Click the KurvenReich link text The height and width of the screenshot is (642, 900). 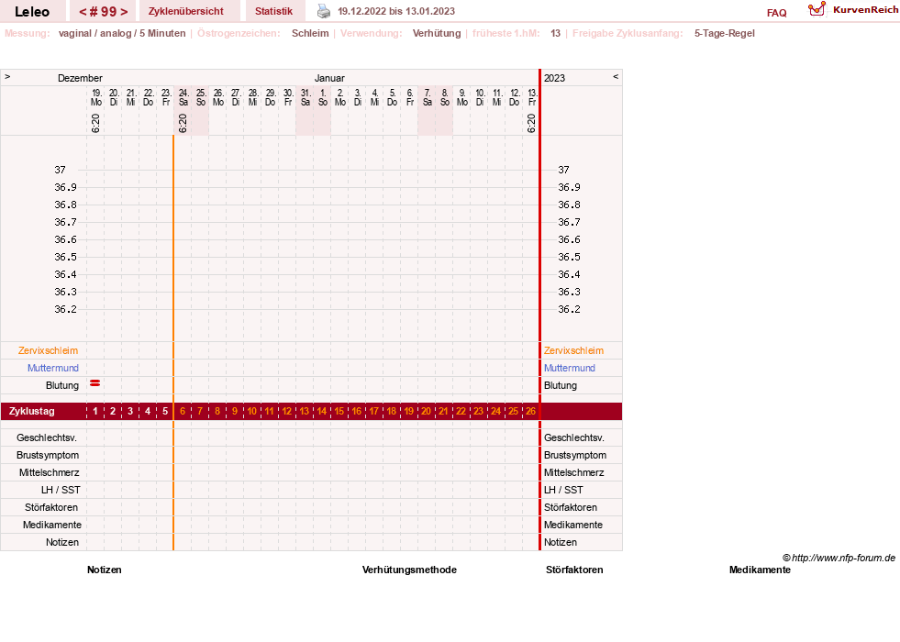coord(865,10)
